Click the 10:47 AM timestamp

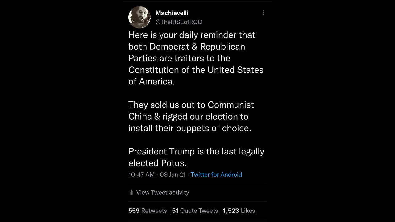coord(141,175)
